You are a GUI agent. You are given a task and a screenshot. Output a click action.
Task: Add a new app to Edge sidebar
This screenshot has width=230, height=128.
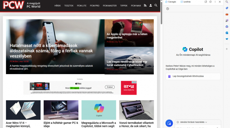click(x=227, y=49)
